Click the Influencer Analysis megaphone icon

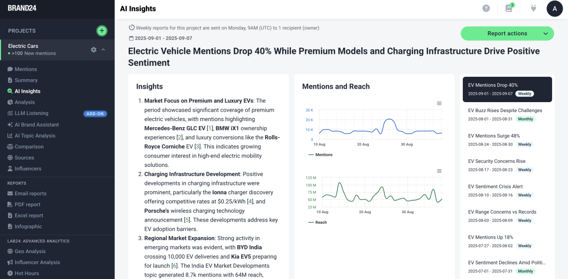[x=10, y=263]
